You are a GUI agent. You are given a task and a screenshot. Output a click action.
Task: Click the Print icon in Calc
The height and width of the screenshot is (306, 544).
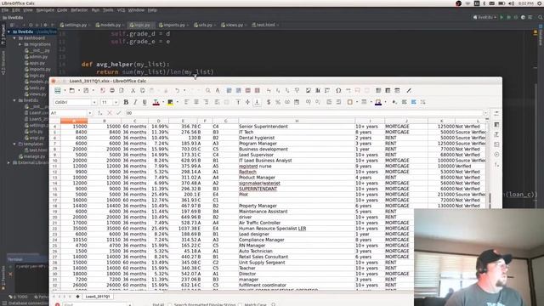coord(112,91)
